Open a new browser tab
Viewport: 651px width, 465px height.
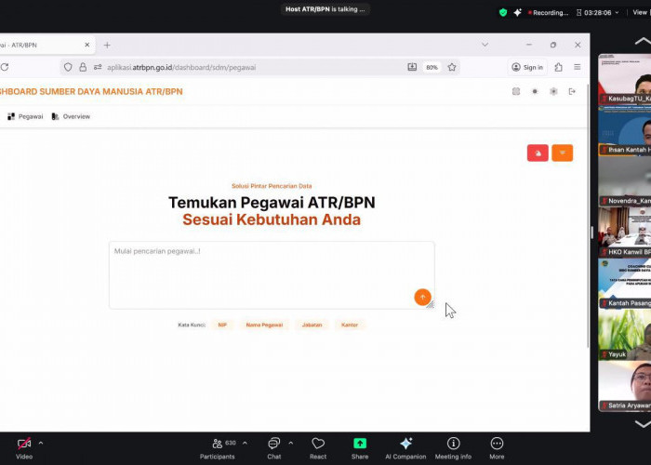(x=107, y=45)
